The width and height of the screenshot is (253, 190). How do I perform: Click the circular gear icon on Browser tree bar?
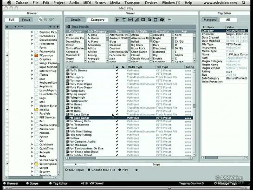(7, 27)
